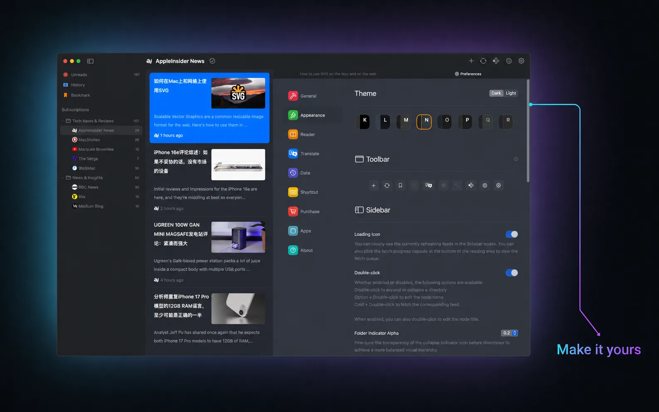
Task: Switch theme mode to Light
Action: tap(511, 93)
